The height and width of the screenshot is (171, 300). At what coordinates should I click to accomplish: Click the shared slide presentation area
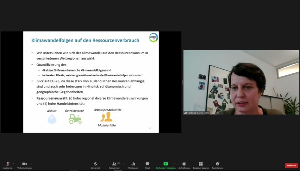pyautogui.click(x=91, y=82)
